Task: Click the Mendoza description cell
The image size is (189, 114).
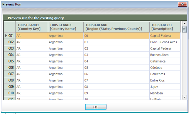Action: coord(165,93)
